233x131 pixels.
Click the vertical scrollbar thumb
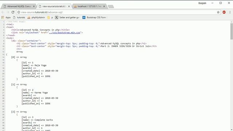tap(232, 31)
